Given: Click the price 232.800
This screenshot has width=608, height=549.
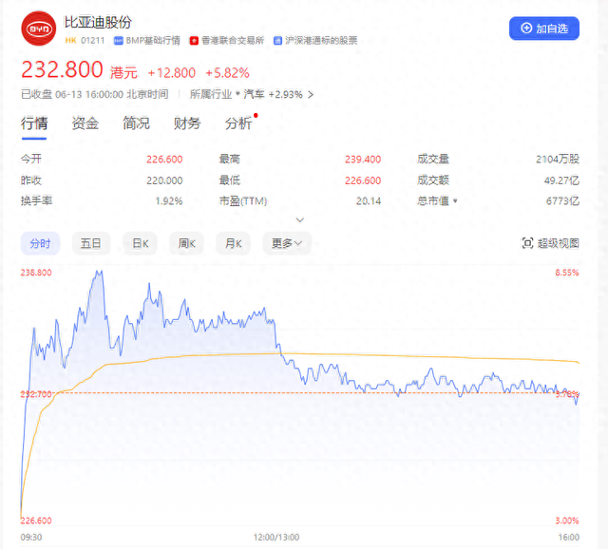Looking at the screenshot, I should pyautogui.click(x=62, y=69).
